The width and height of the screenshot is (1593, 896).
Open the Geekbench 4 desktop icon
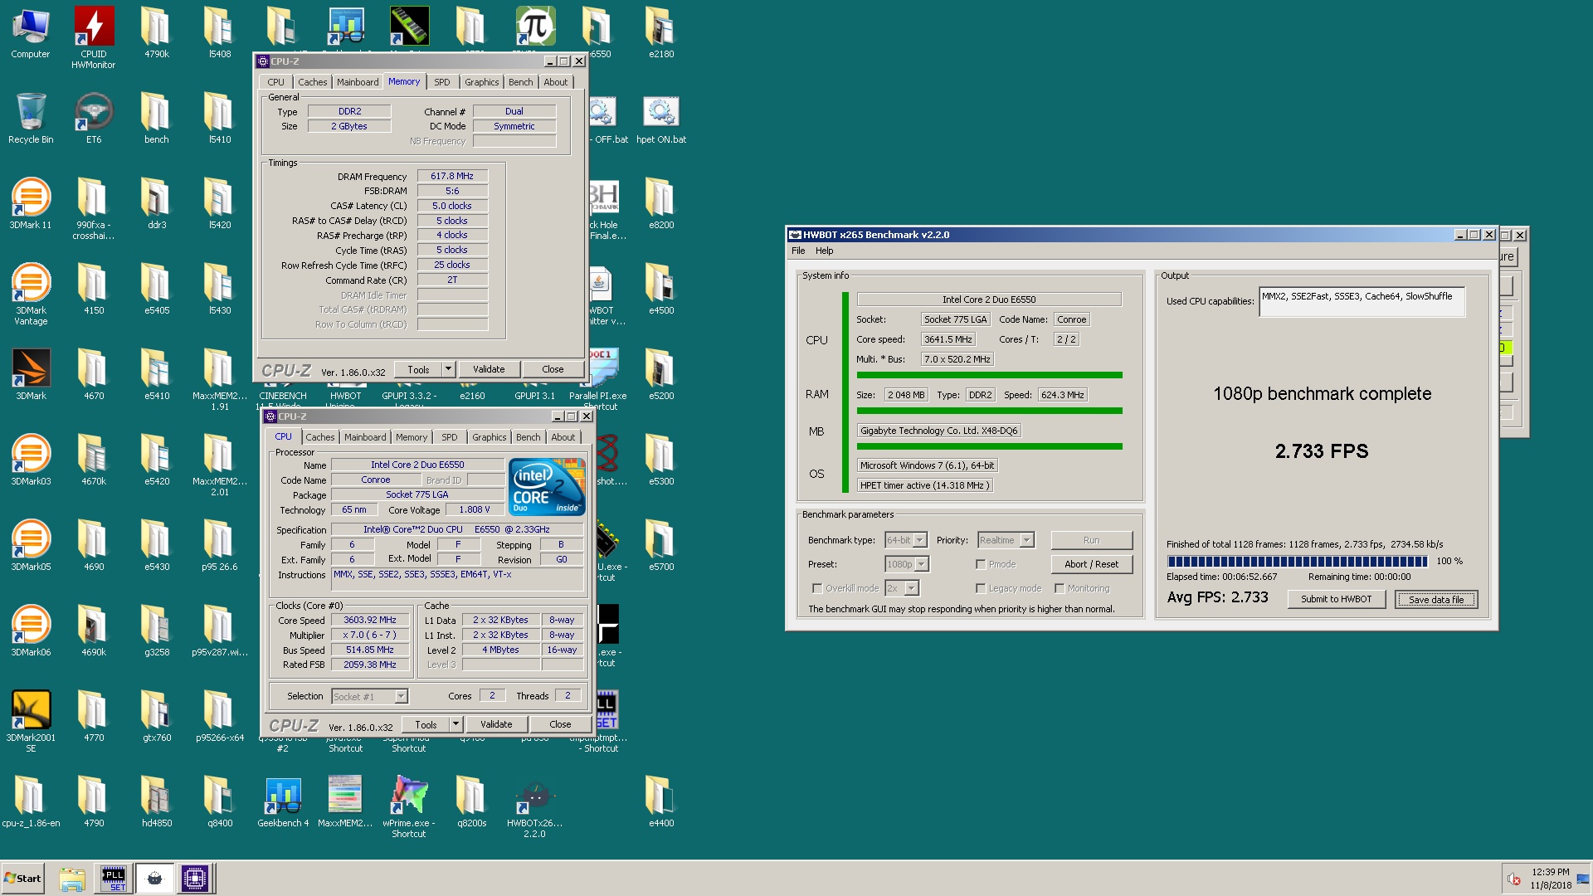click(283, 801)
